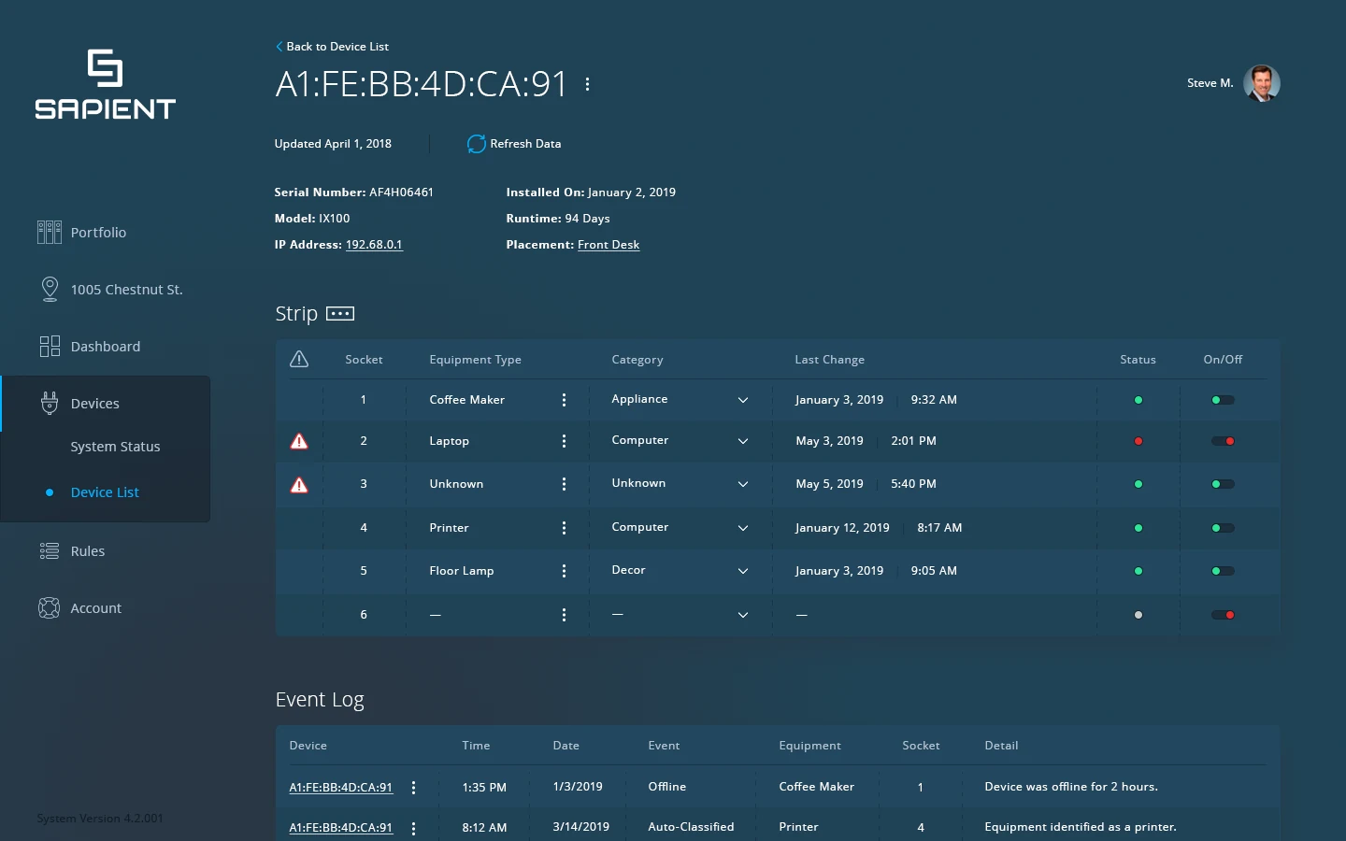This screenshot has width=1346, height=841.
Task: Click red warning icon on socket 2 row
Action: click(299, 441)
